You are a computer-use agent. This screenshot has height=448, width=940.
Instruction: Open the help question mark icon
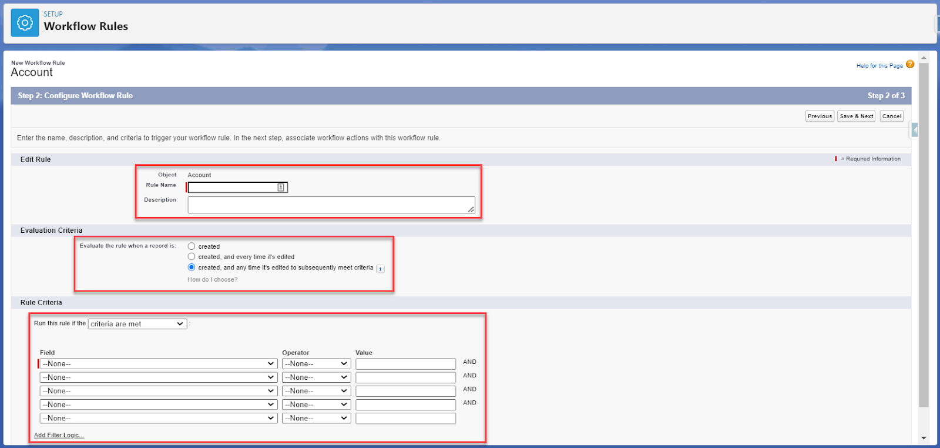coord(910,65)
